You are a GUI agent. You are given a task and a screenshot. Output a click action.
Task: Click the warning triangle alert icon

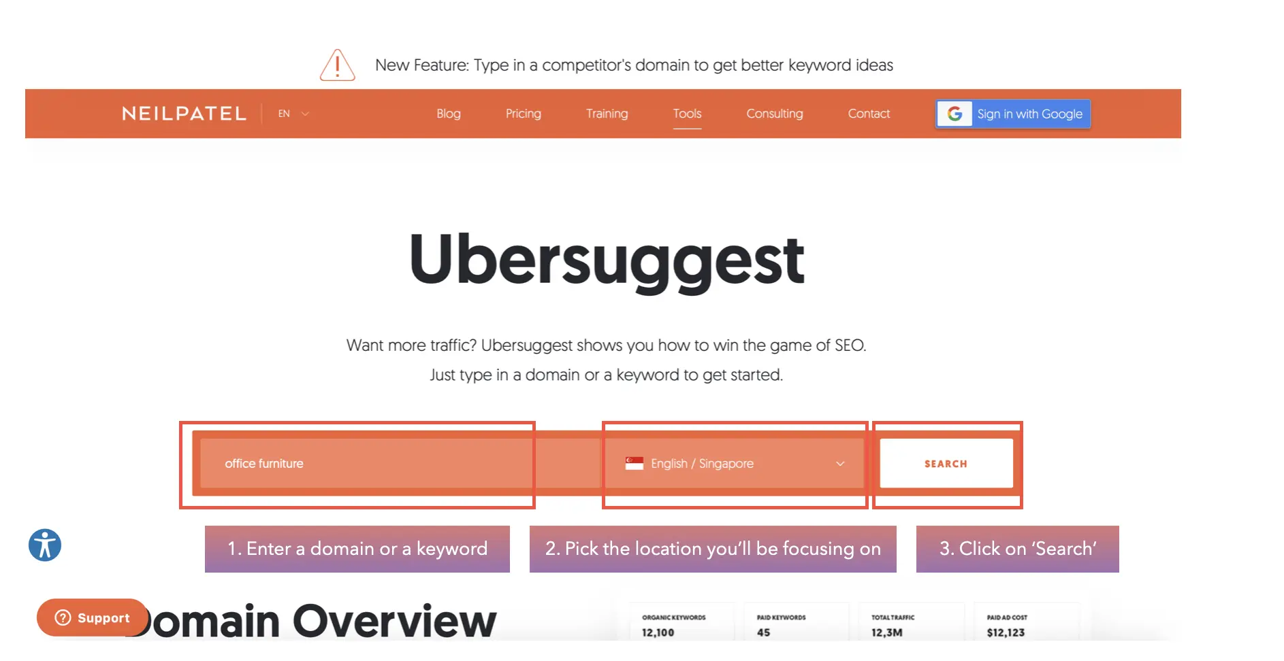[338, 65]
